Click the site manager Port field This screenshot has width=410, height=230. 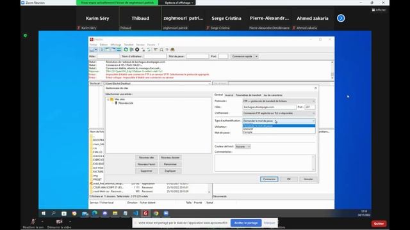click(310, 107)
